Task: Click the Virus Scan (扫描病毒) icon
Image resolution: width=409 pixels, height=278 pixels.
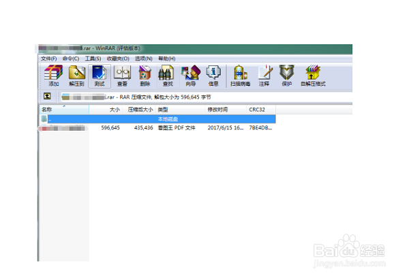Action: [x=240, y=76]
